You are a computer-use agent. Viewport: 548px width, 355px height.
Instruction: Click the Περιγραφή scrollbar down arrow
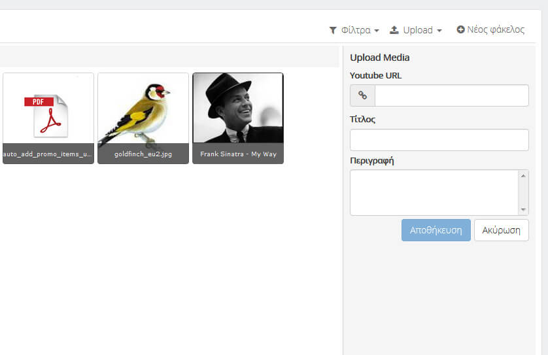(x=523, y=209)
